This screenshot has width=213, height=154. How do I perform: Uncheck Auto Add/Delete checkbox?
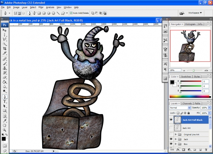click(x=71, y=13)
